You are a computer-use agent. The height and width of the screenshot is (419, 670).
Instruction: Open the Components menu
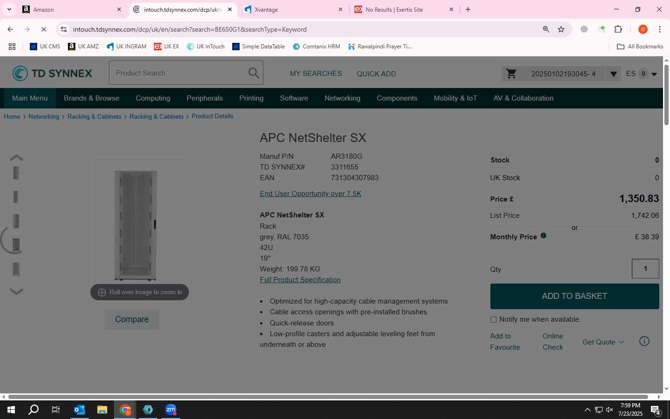point(397,98)
